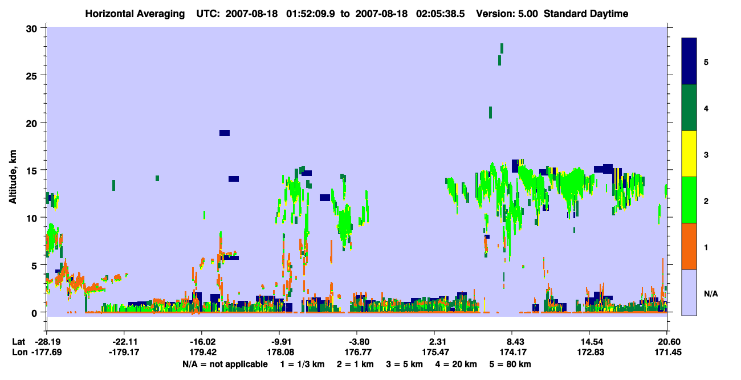The height and width of the screenshot is (380, 741).
Task: Click latitude value '2.31'
Action: [434, 342]
